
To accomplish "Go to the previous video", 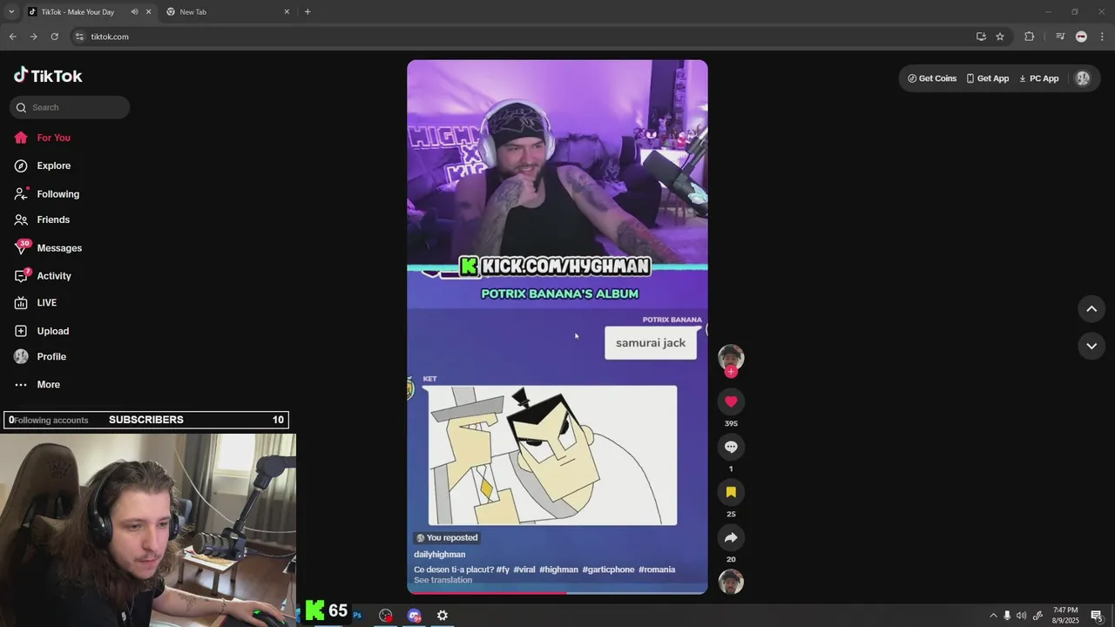I will 1091,309.
